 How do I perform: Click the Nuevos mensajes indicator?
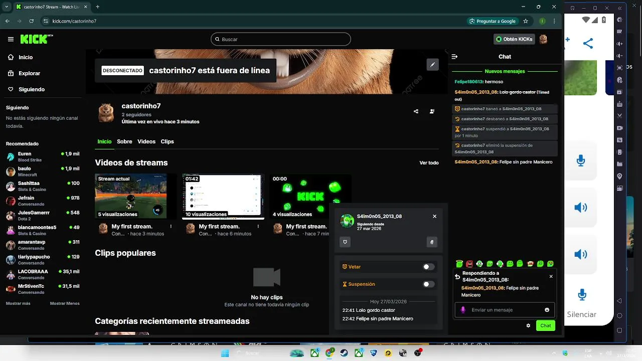pos(505,71)
